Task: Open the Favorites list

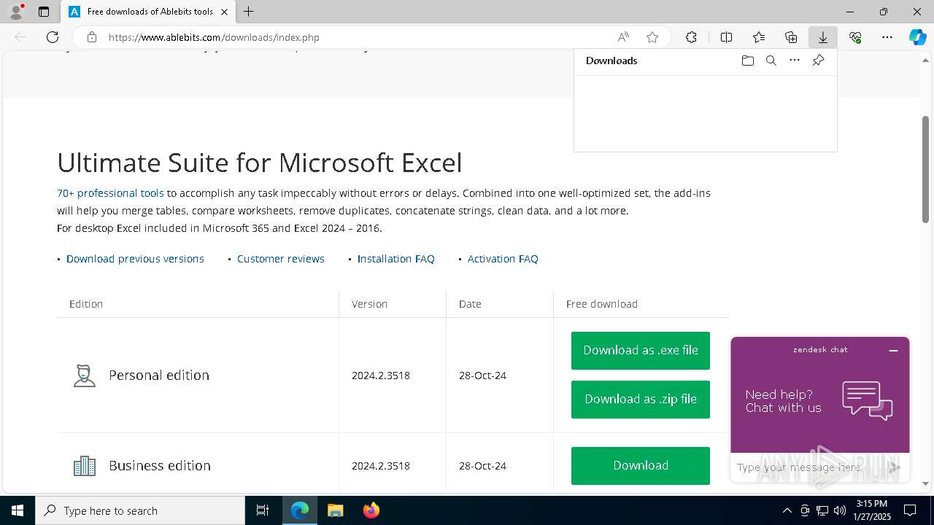Action: pyautogui.click(x=759, y=37)
